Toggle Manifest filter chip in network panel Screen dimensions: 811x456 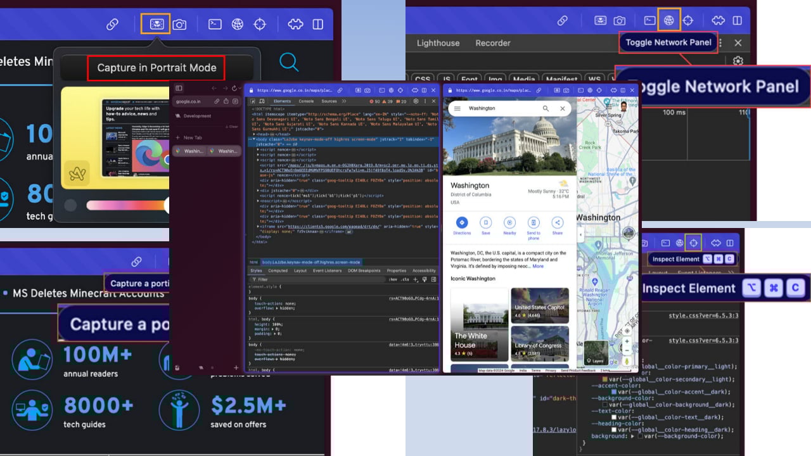(561, 79)
